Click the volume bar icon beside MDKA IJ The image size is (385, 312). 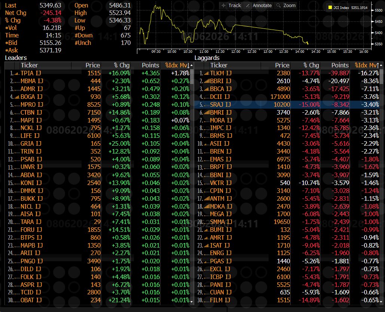point(207,206)
